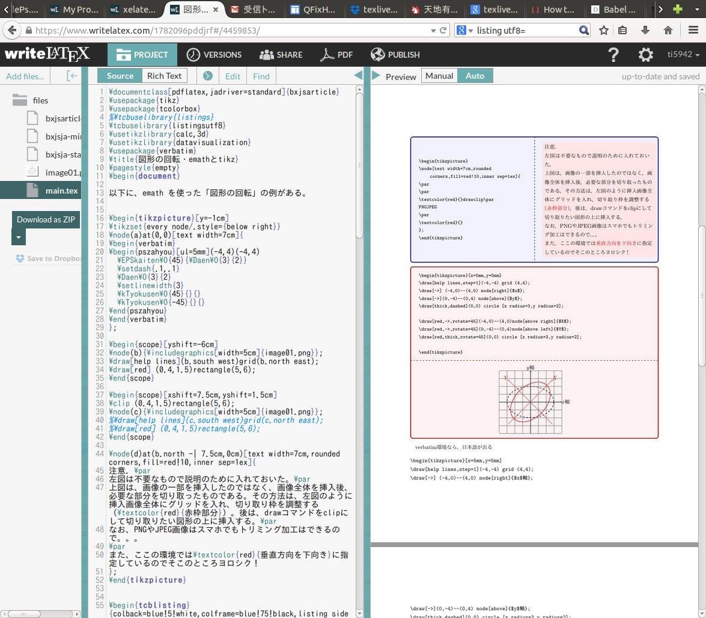
Task: Click the Preview pane right triangle icon
Action: click(x=376, y=75)
